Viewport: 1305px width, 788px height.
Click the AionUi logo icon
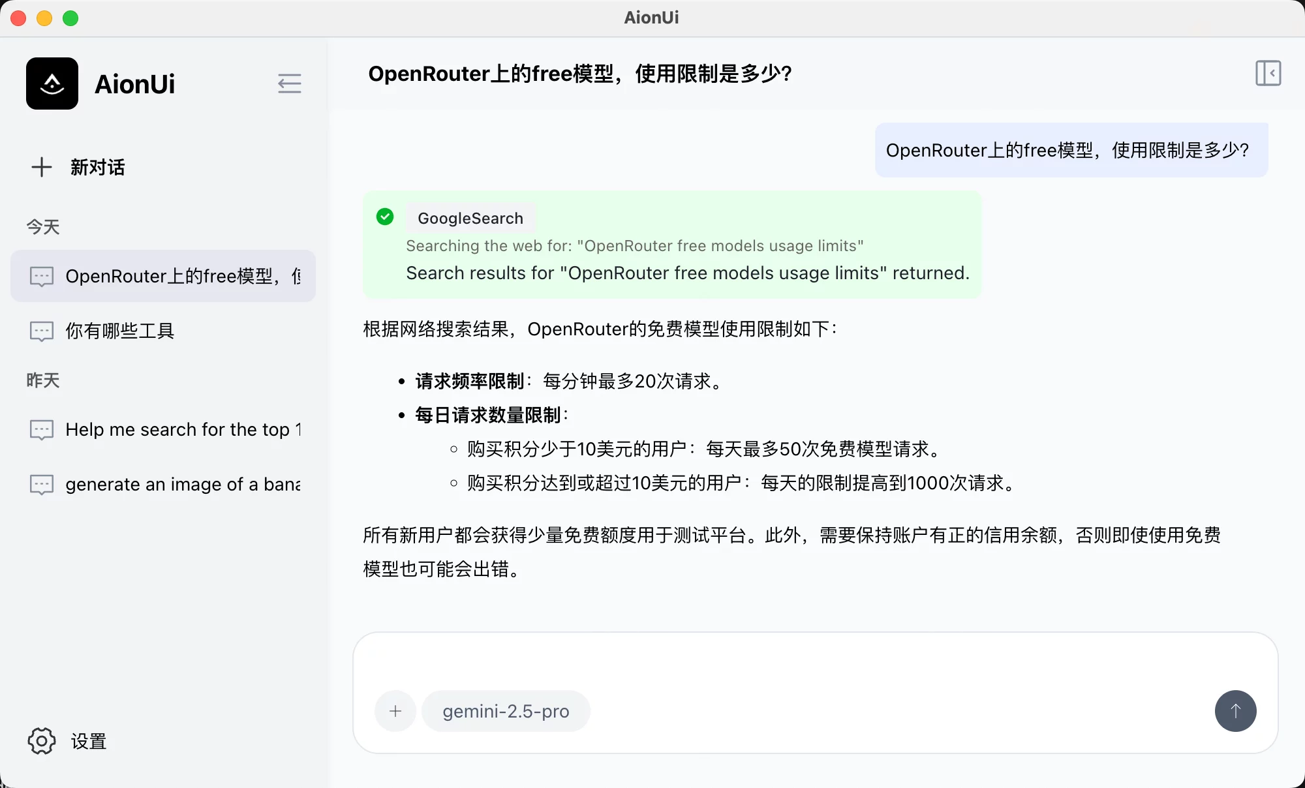[52, 83]
